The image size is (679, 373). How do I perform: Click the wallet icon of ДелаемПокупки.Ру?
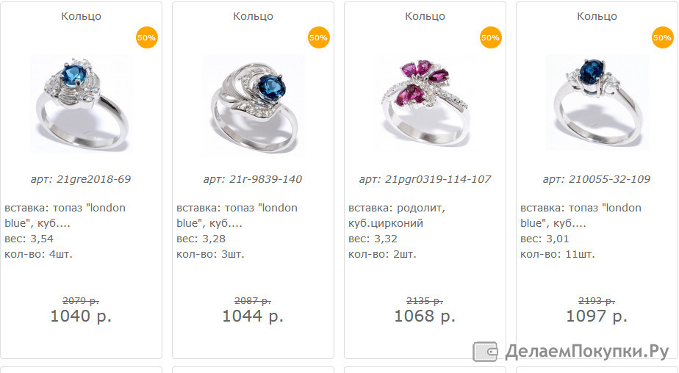coord(485,352)
